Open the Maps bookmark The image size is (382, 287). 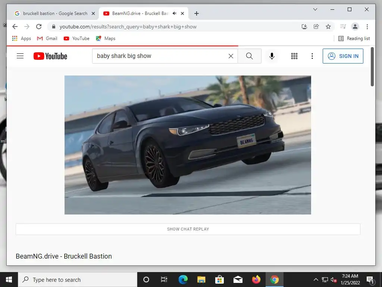(x=106, y=38)
